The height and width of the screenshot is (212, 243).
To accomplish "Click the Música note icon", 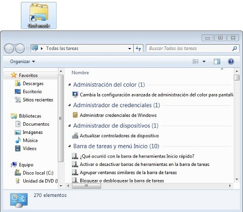I will pyautogui.click(x=18, y=140).
